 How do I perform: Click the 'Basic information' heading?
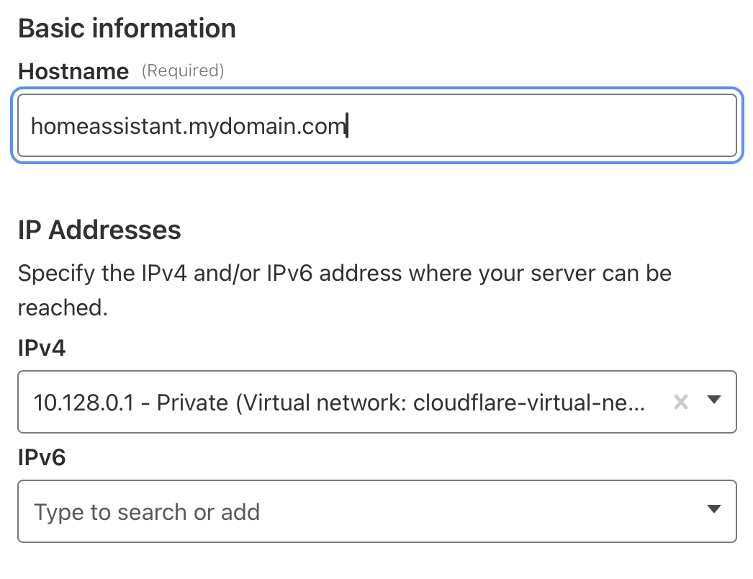(127, 29)
